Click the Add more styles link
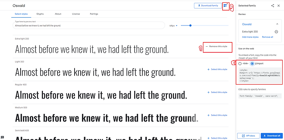The height and width of the screenshot is (140, 284). tap(250, 37)
